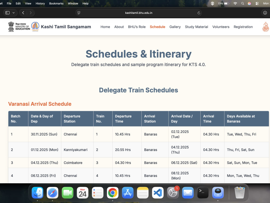Open the Volunteers page link
270x203 pixels.
click(221, 27)
